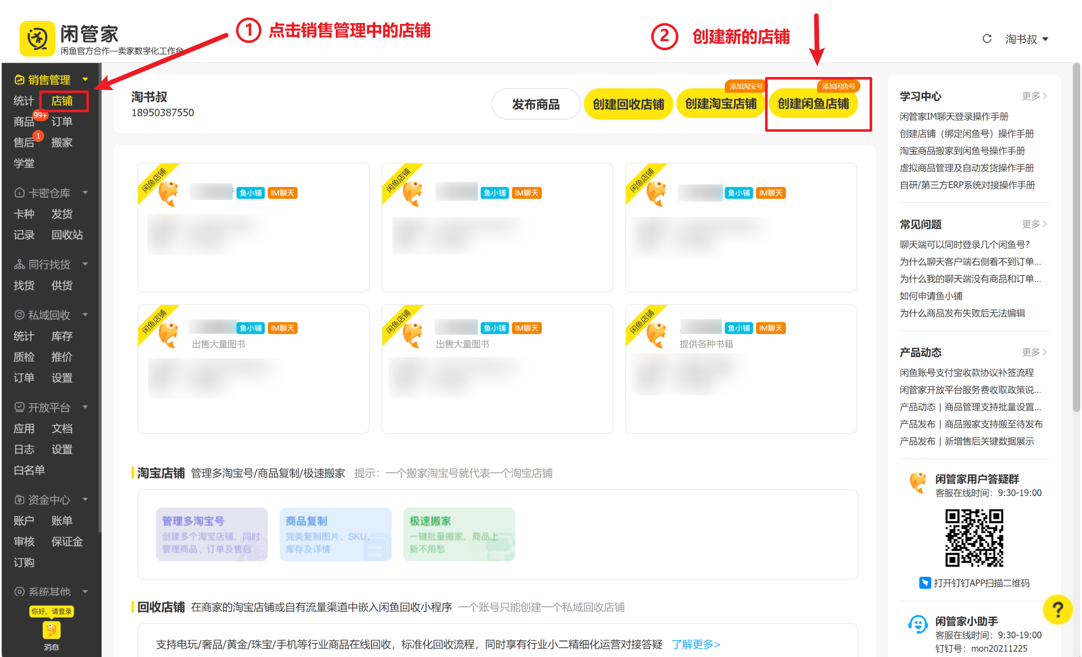Click the 创建回收店铺 button

click(x=628, y=104)
